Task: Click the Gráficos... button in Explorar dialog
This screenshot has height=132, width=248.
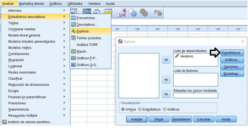Action: pos(232,60)
